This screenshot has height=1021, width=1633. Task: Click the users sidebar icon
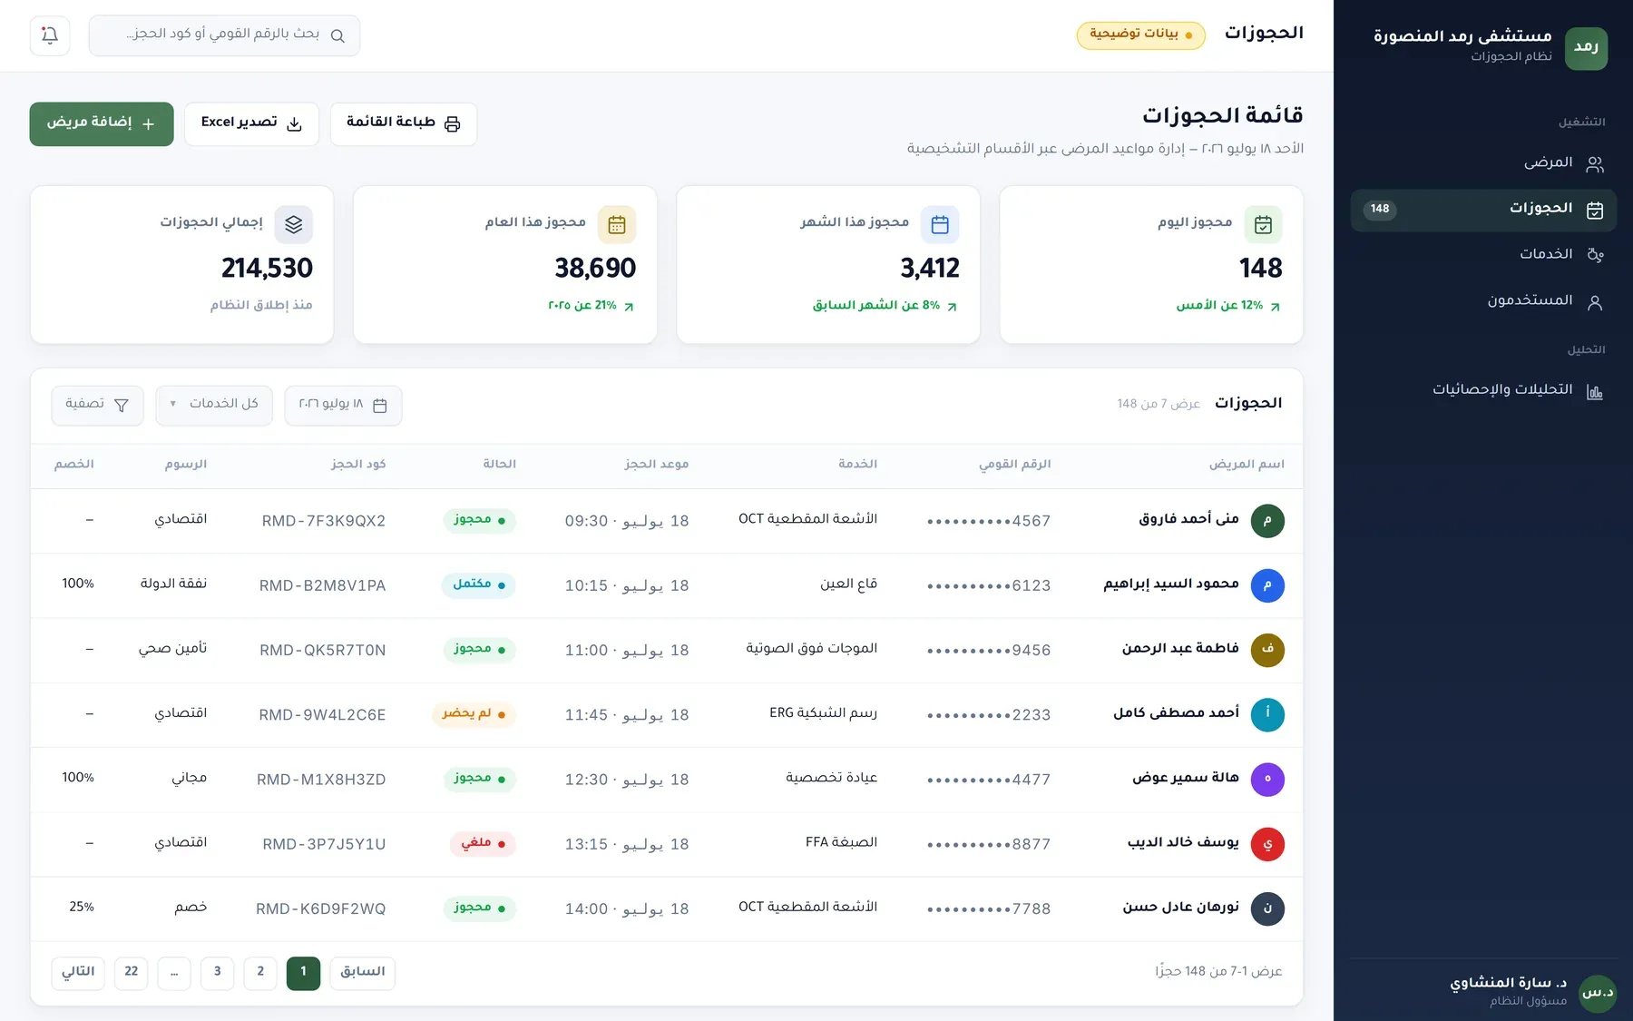1594,302
